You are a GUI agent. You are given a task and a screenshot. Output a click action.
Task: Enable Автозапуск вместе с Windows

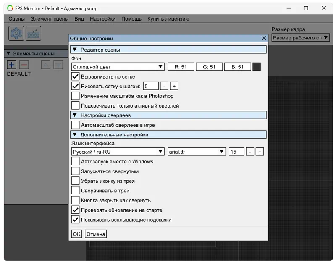tap(76, 161)
